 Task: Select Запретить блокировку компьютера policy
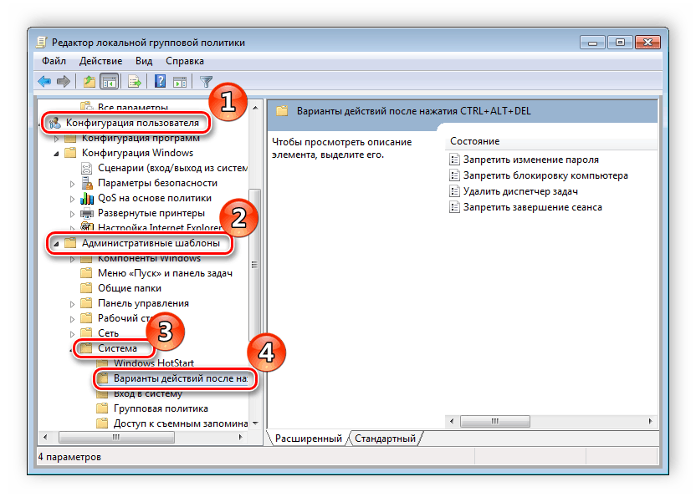[545, 175]
